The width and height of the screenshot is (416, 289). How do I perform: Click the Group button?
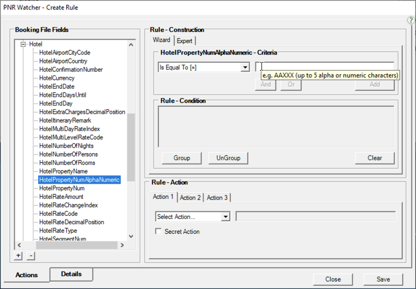tap(182, 158)
